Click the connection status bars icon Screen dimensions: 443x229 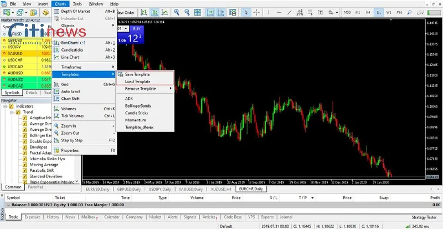click(x=408, y=226)
